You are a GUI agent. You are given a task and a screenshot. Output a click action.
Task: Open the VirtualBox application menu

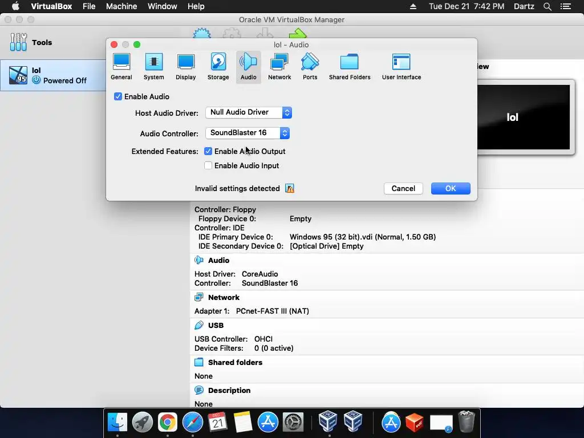point(51,6)
